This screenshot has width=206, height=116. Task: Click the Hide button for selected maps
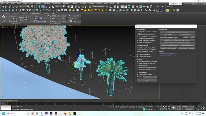click(x=192, y=37)
